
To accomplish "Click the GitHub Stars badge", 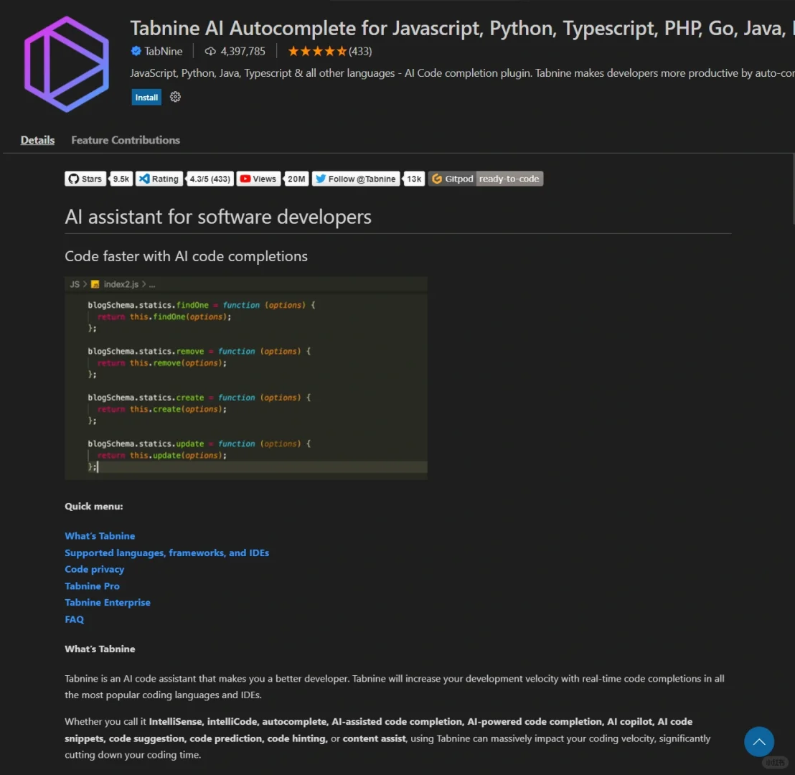I will (85, 179).
